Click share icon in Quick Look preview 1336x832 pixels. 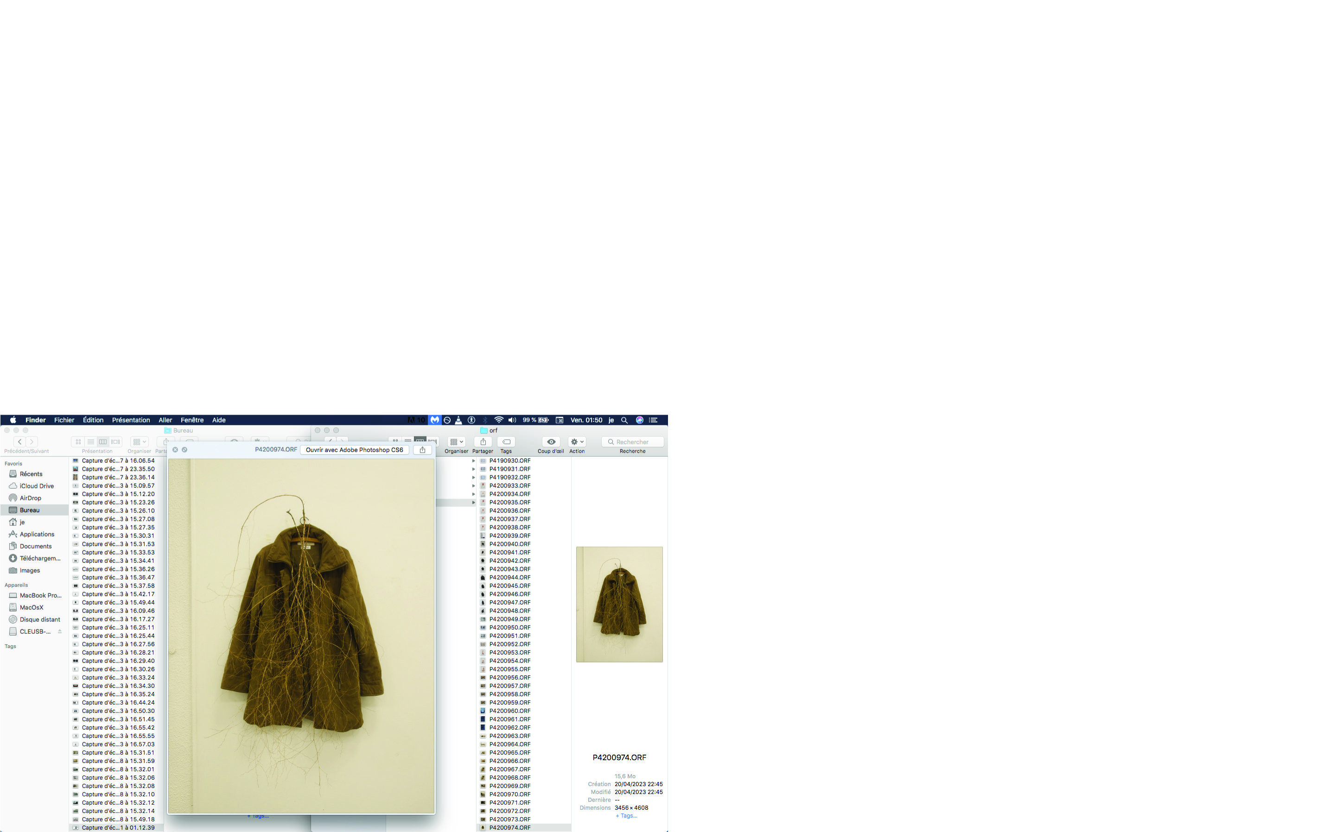coord(422,450)
